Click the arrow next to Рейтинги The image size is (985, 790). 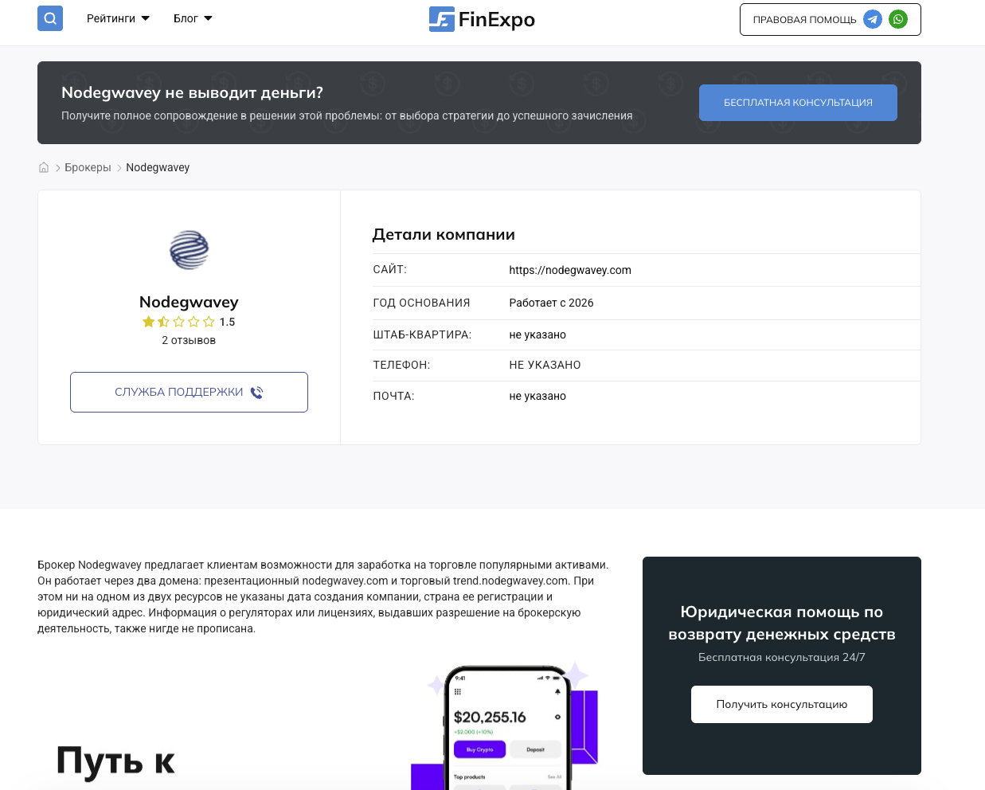tap(146, 18)
